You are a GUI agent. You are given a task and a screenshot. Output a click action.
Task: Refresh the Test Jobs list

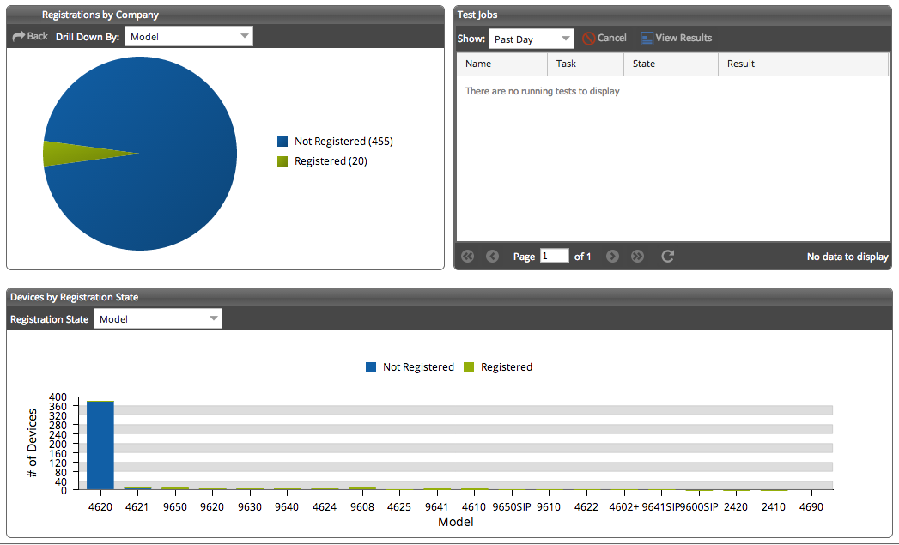tap(667, 257)
